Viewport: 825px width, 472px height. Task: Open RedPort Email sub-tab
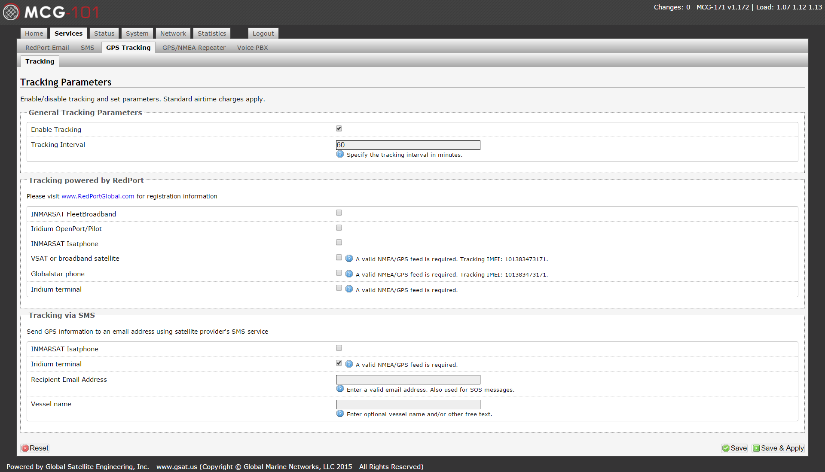coord(47,48)
